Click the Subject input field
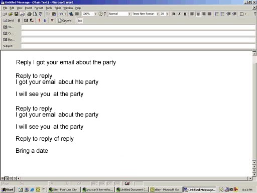The image size is (257, 193). pos(138,46)
